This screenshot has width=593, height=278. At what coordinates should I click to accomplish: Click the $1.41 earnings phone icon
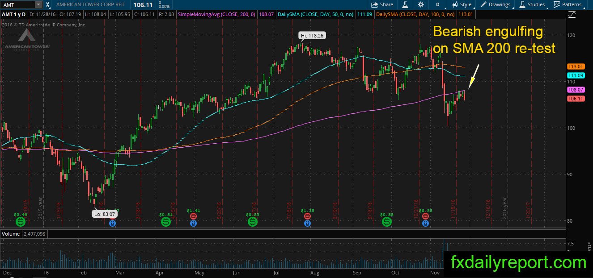[193, 216]
